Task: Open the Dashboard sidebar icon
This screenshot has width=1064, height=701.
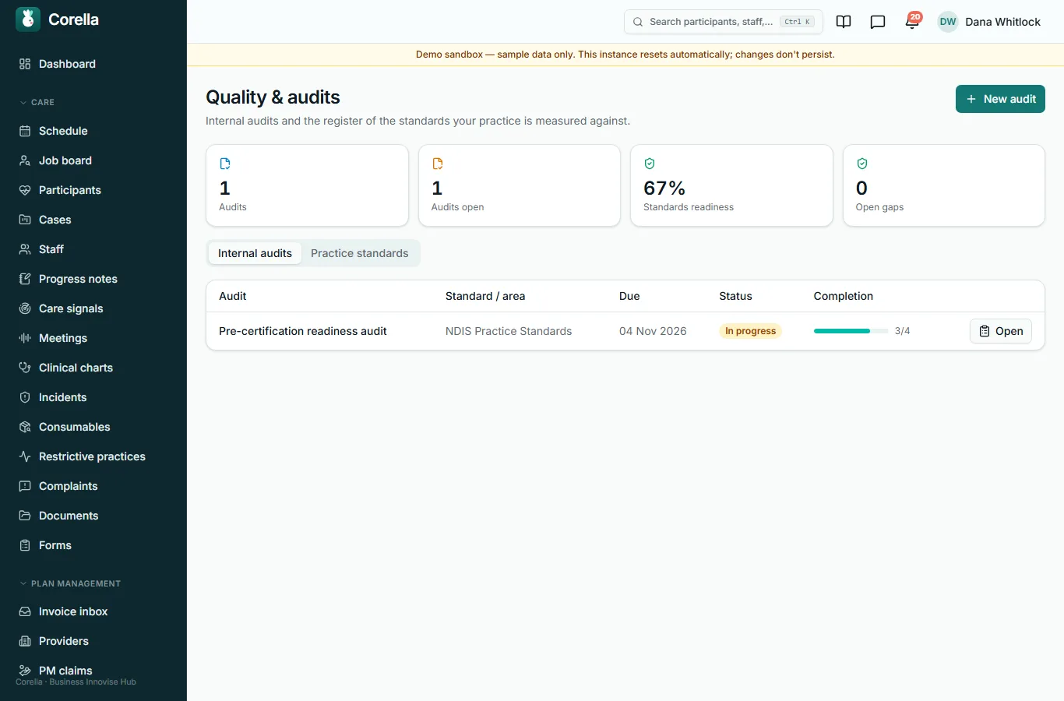Action: click(25, 64)
